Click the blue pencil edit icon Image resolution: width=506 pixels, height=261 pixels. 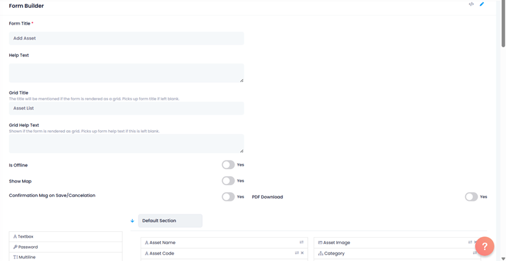482,5
